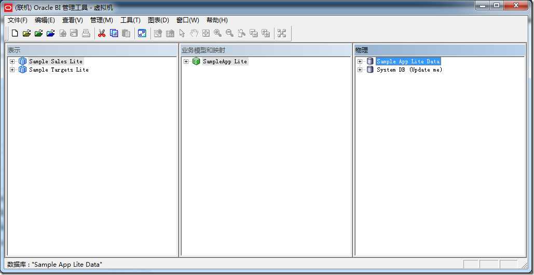Expand the Sample App Lite Data database
Screen dimensions: 534x275
pos(360,62)
